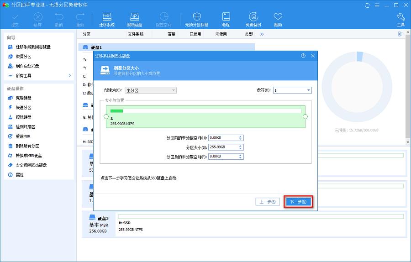Screen dimensions: 411x262
Task: Select the 硬盘1 row in the list
Action: click(x=167, y=47)
